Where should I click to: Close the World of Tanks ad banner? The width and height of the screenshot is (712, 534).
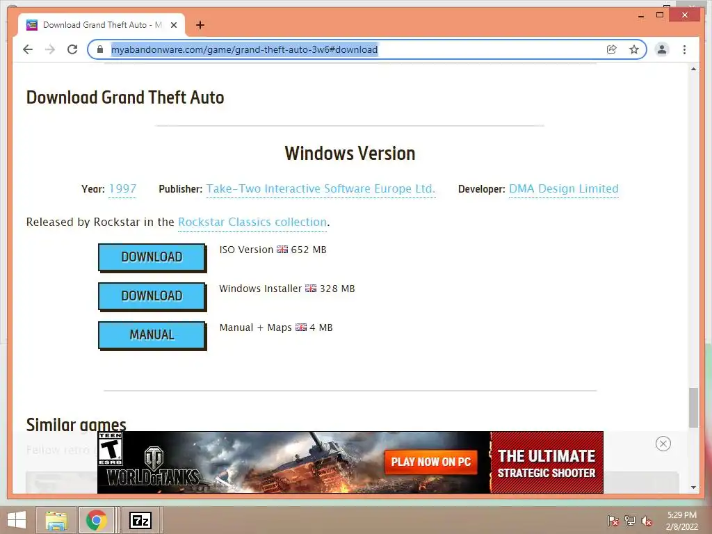663,444
